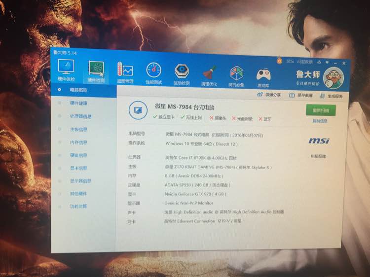Minimize the 鲁大师 window
The width and height of the screenshot is (370, 277).
(335, 63)
